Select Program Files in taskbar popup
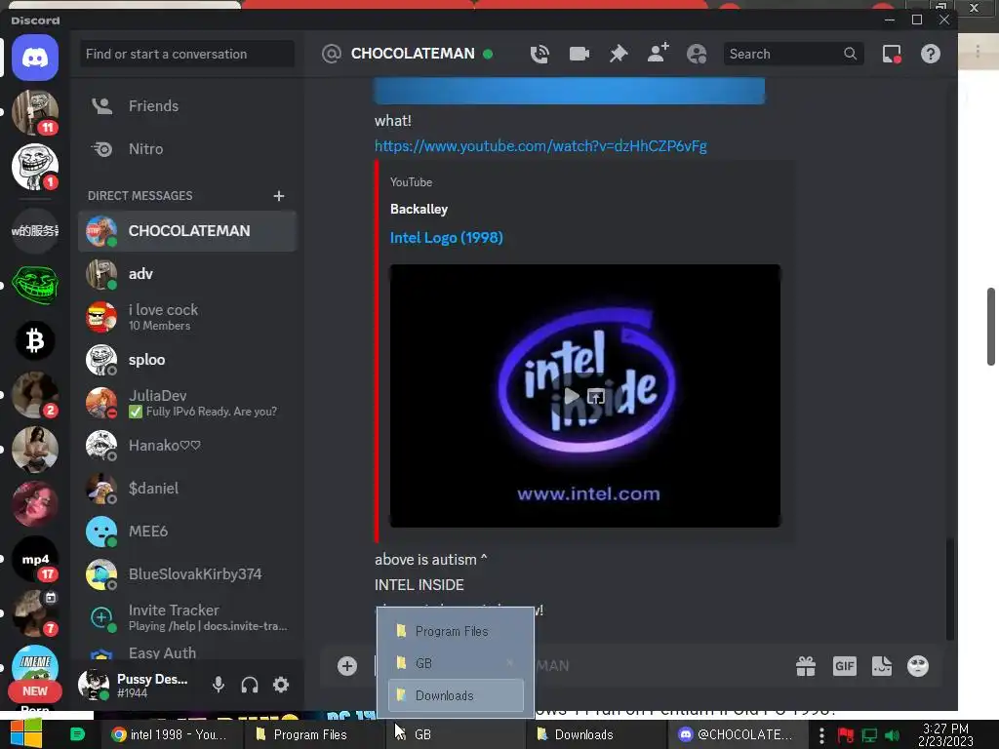Image resolution: width=999 pixels, height=749 pixels. 456,631
